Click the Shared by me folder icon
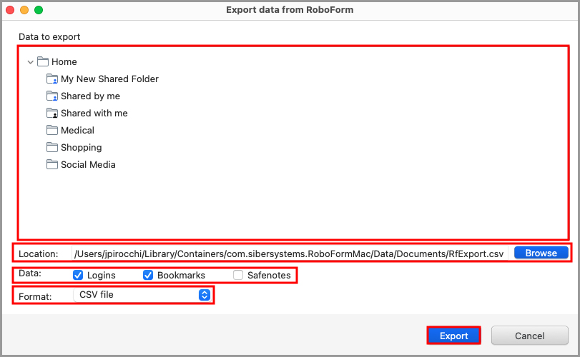The width and height of the screenshot is (580, 357). tap(52, 96)
